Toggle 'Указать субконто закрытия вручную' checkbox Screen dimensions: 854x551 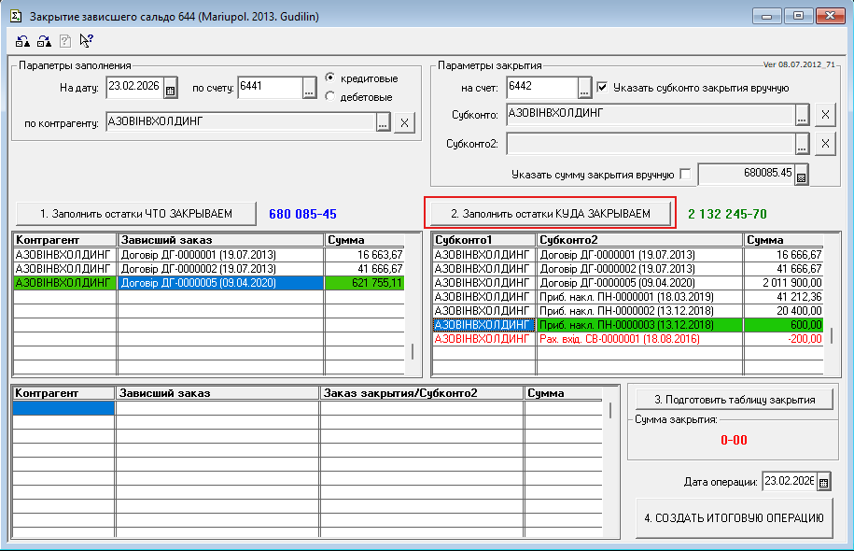pyautogui.click(x=602, y=88)
